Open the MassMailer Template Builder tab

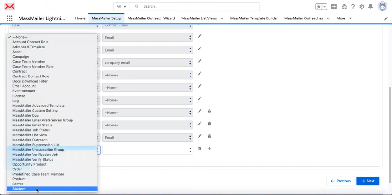254,18
